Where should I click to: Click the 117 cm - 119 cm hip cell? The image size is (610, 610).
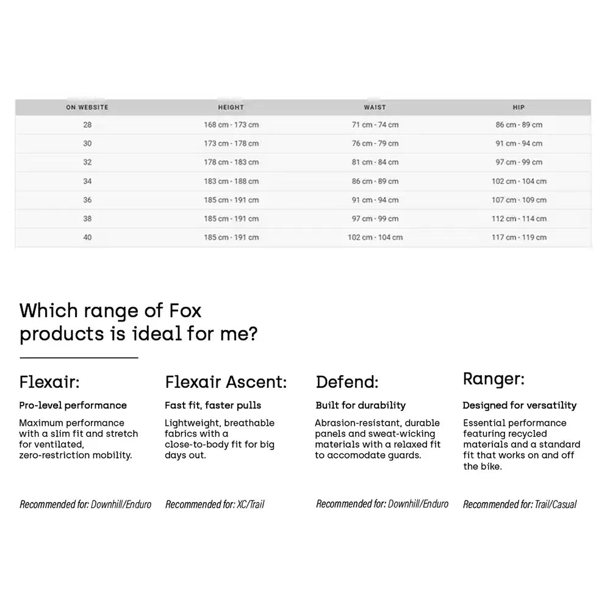(x=519, y=237)
